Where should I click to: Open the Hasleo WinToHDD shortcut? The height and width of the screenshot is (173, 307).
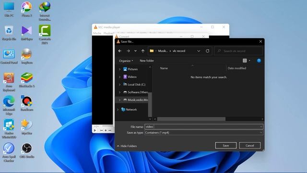[x=9, y=129]
